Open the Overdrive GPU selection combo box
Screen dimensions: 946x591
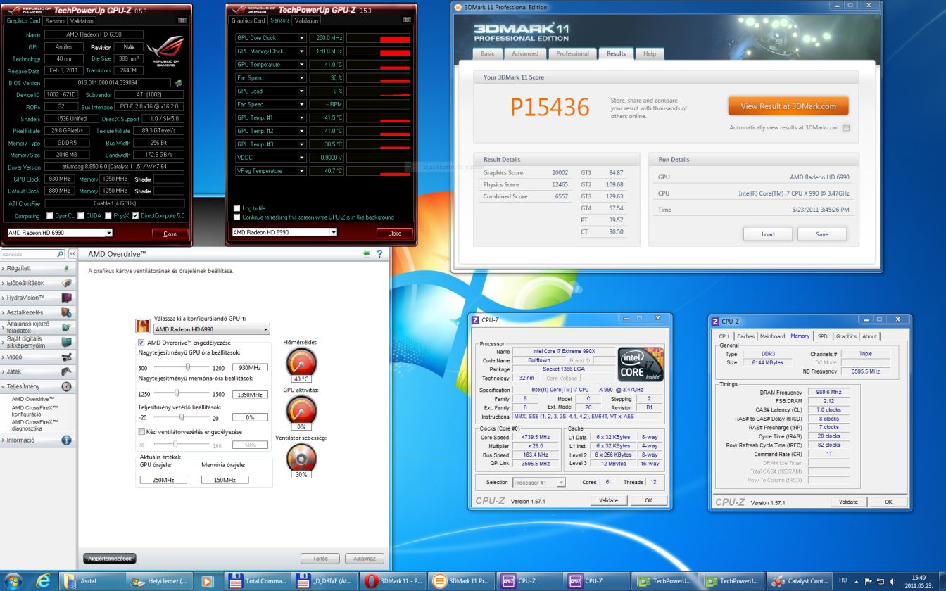(211, 329)
